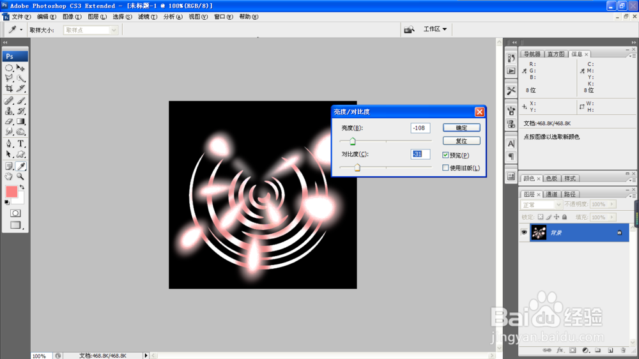Click the 亮度 brightness slider handle

pos(353,141)
